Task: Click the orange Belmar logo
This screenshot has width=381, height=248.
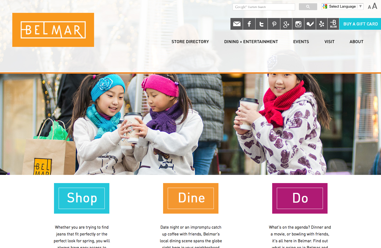Action: [x=53, y=30]
